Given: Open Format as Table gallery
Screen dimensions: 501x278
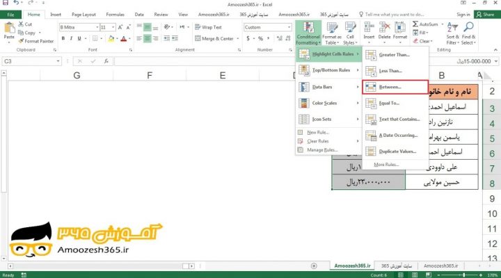Looking at the screenshot, I should [x=332, y=33].
